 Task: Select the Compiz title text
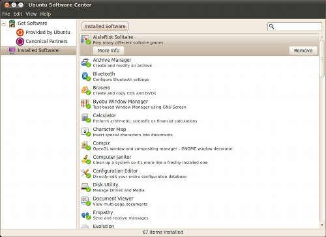(101, 143)
